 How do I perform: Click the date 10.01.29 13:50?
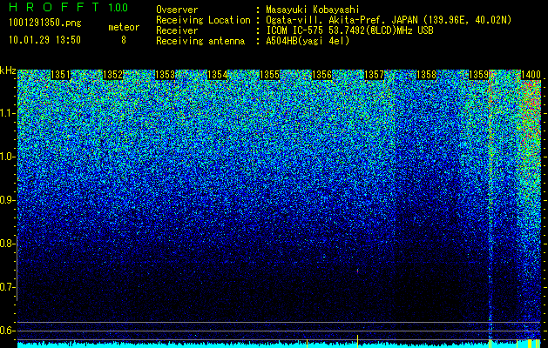pyautogui.click(x=44, y=40)
